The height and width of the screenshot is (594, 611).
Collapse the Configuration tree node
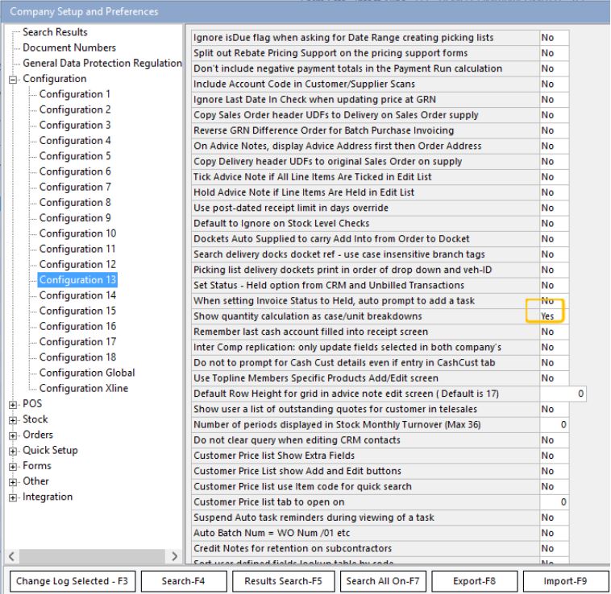tap(13, 80)
